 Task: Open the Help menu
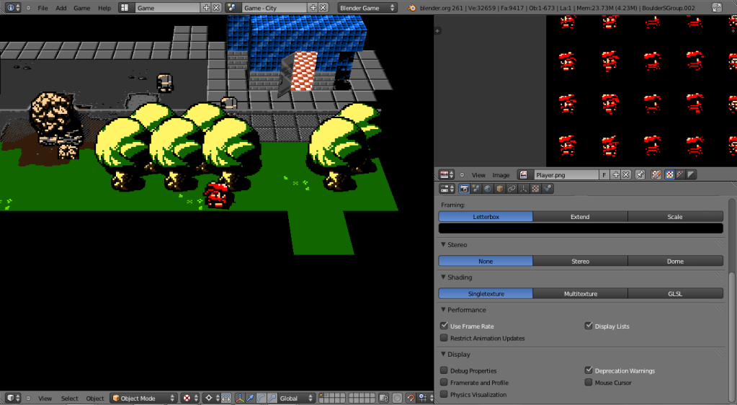point(104,8)
